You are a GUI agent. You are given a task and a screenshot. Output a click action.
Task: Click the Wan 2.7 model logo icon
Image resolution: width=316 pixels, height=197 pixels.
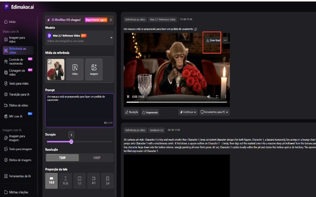pyautogui.click(x=49, y=35)
